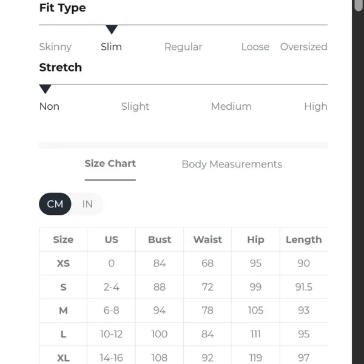Click the Fit Type slider marker
This screenshot has width=364, height=364.
click(112, 29)
